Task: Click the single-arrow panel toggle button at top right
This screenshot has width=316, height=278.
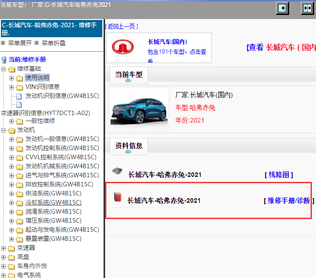Action: (x=282, y=8)
